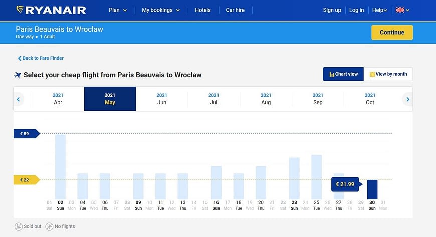The height and width of the screenshot is (237, 436).
Task: Click the Paris Beauvais to Wroclaw title
Action: tap(59, 29)
